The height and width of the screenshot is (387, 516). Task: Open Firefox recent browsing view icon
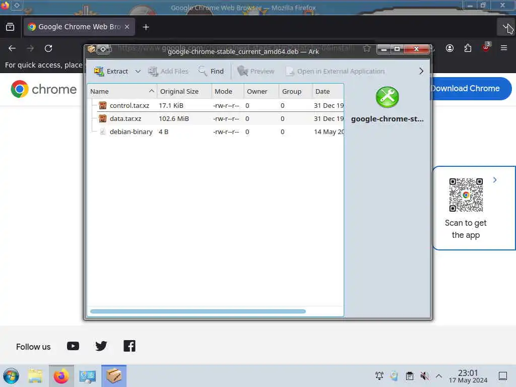(10, 27)
